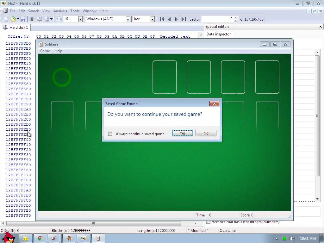Viewport: 324px width, 243px height.
Task: Open the View menu in HxD
Action: (x=46, y=11)
